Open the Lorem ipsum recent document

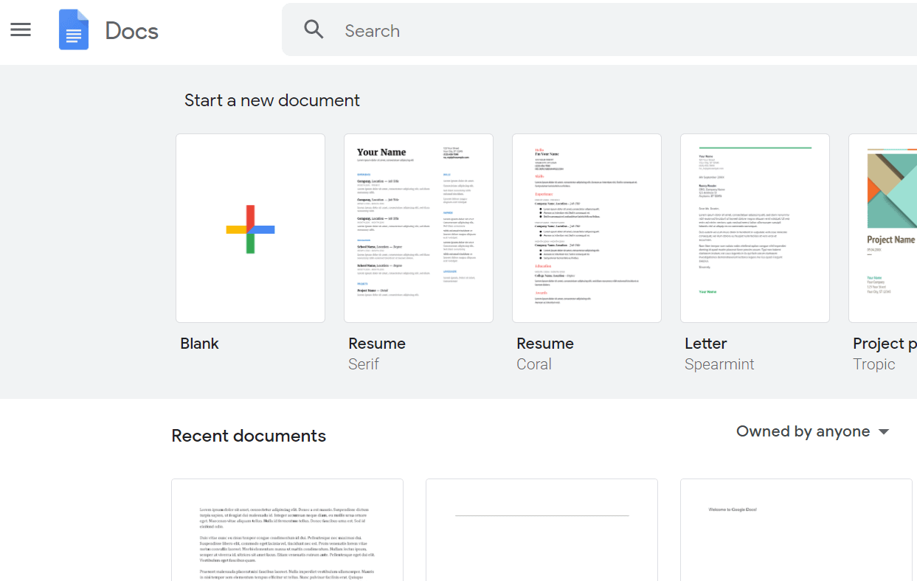point(287,530)
